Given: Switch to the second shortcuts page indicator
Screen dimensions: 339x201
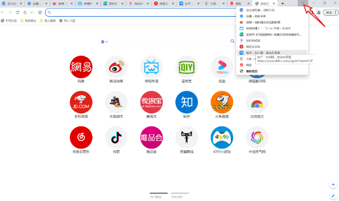Looking at the screenshot, I should tap(180, 193).
